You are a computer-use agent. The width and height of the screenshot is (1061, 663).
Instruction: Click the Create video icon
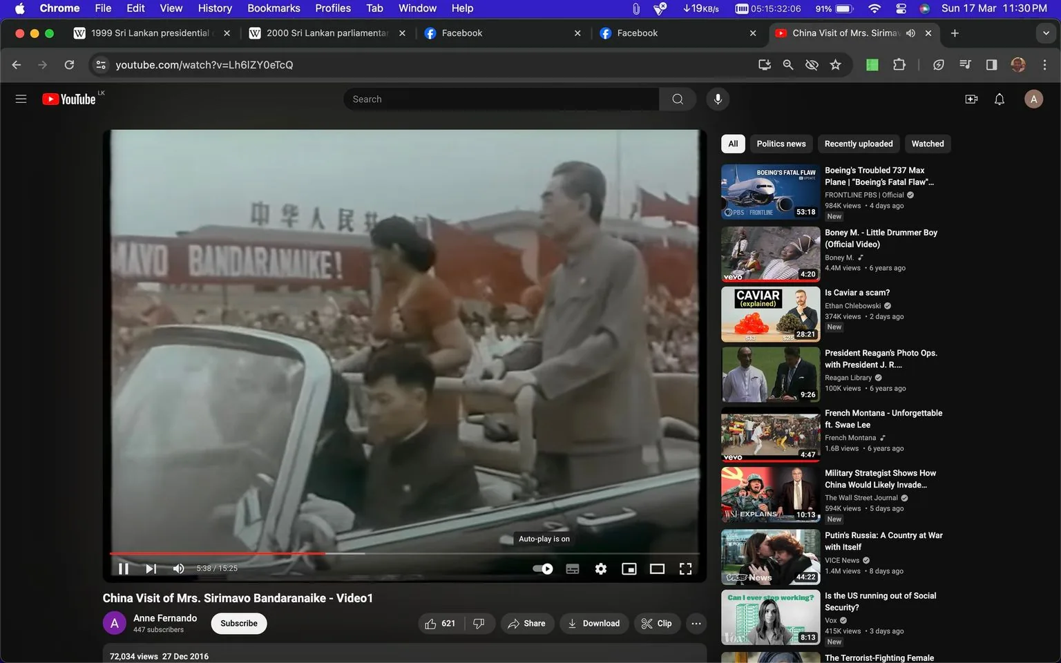[x=971, y=99]
